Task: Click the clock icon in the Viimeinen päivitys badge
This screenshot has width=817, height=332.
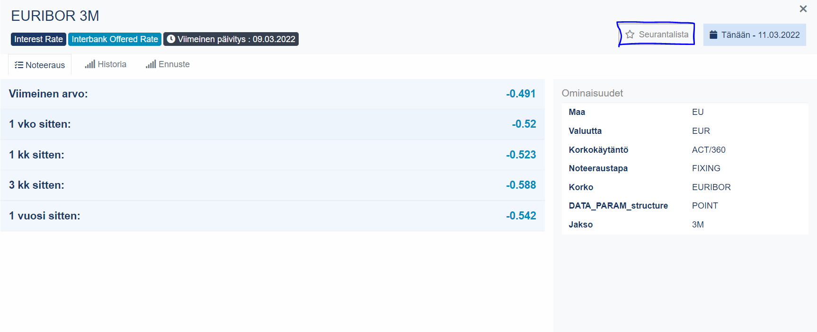Action: 171,39
